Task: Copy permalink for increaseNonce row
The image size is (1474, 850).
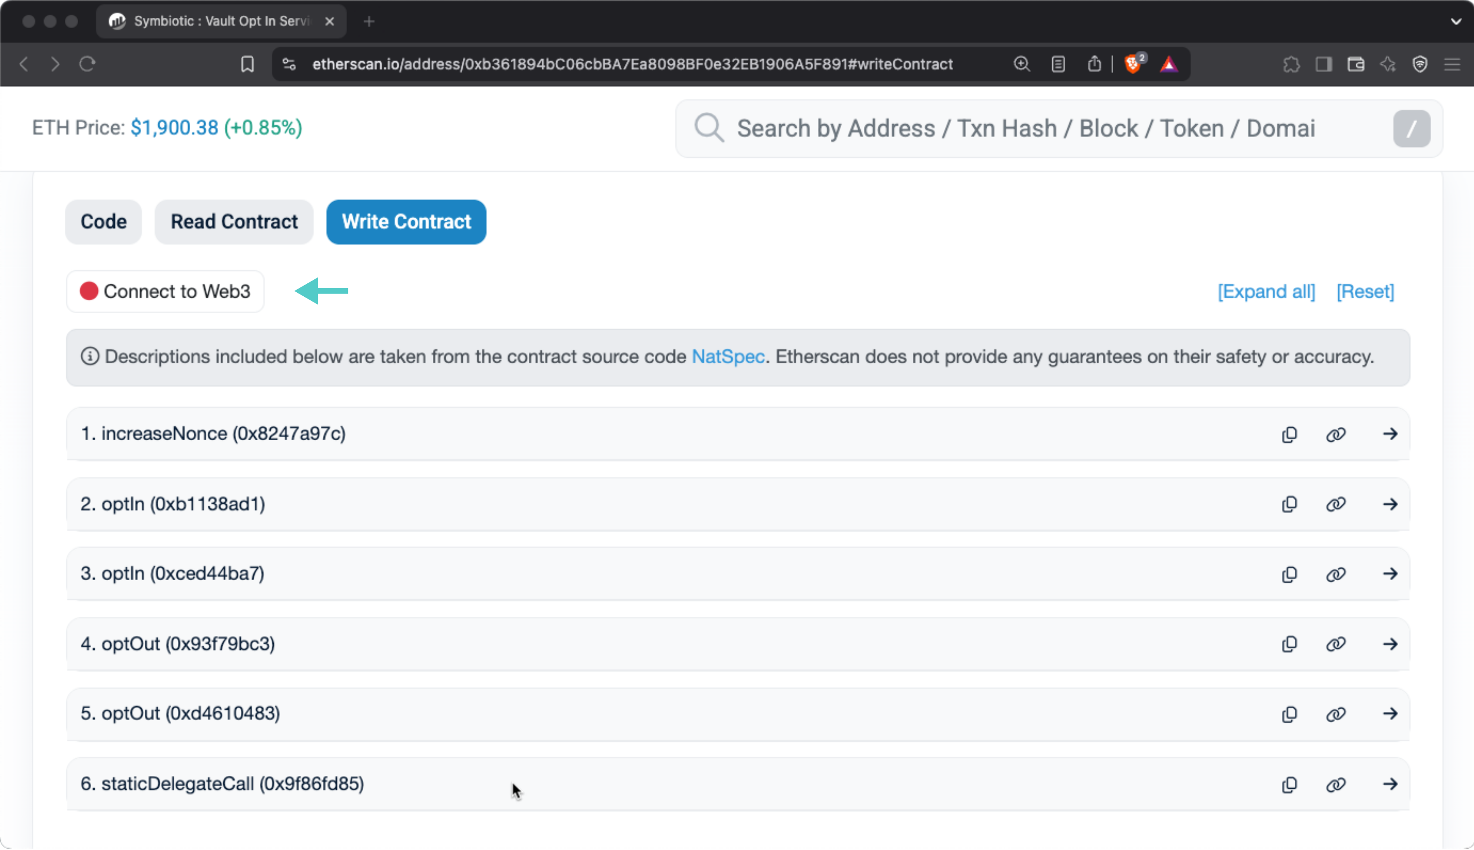Action: pyautogui.click(x=1336, y=434)
